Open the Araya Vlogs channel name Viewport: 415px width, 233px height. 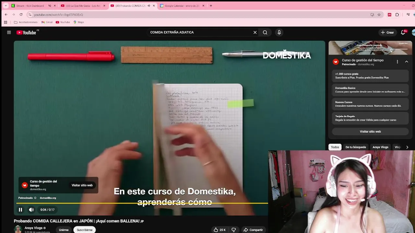click(x=34, y=228)
